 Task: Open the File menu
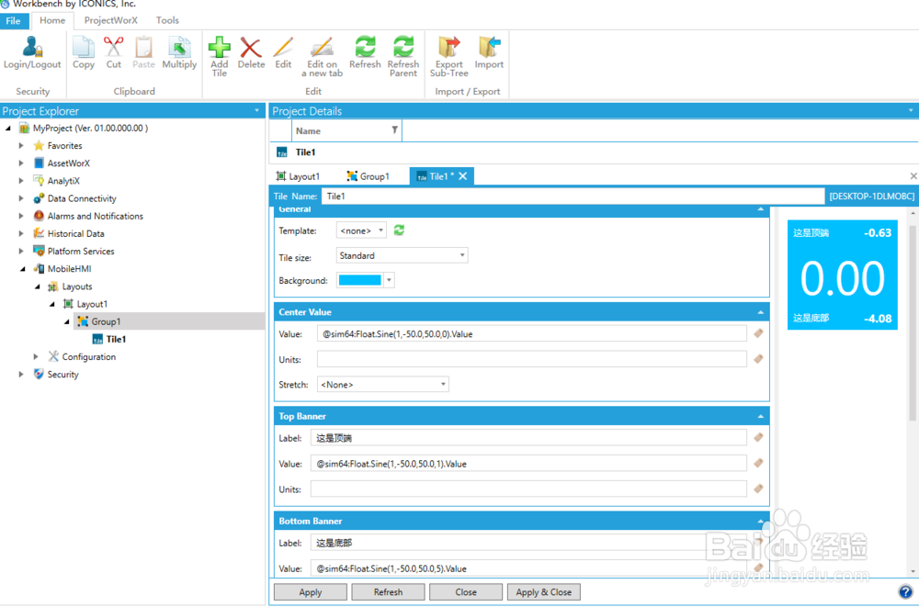14,20
